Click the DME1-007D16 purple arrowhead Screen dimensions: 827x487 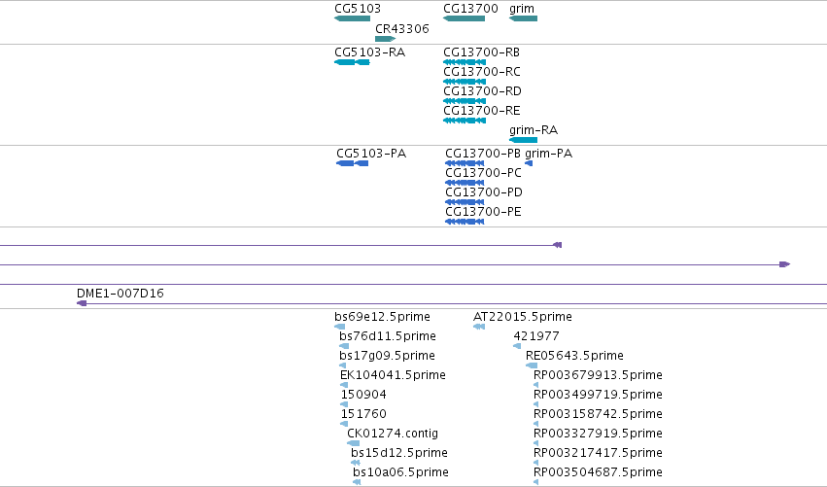click(82, 303)
